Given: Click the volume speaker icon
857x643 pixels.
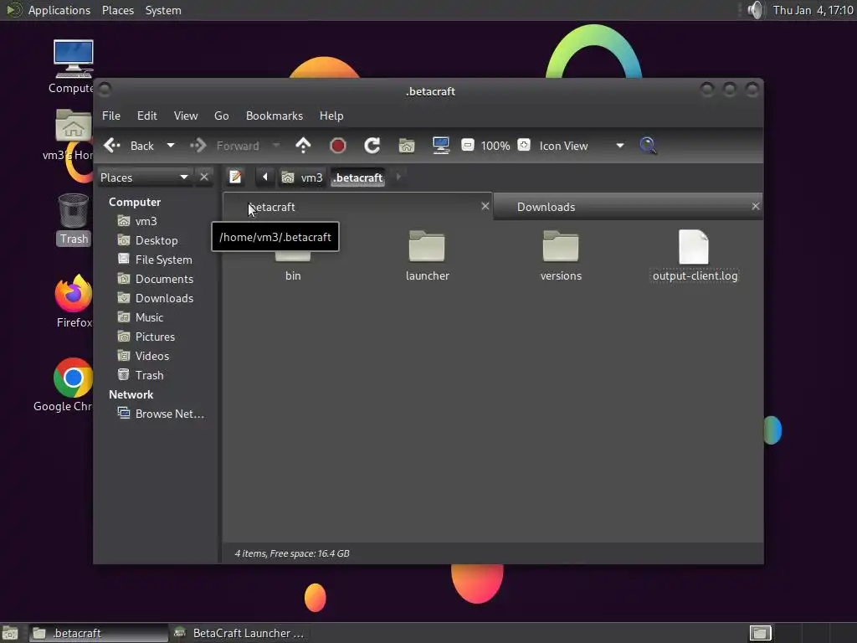Looking at the screenshot, I should tap(756, 10).
